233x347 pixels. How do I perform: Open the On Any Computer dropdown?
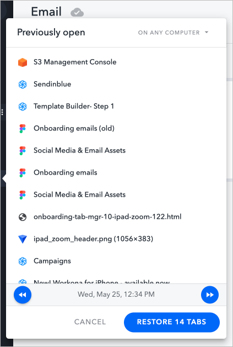click(173, 33)
